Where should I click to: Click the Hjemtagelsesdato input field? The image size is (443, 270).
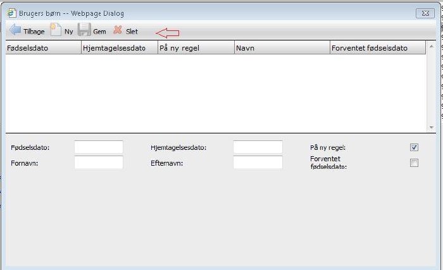pyautogui.click(x=258, y=147)
